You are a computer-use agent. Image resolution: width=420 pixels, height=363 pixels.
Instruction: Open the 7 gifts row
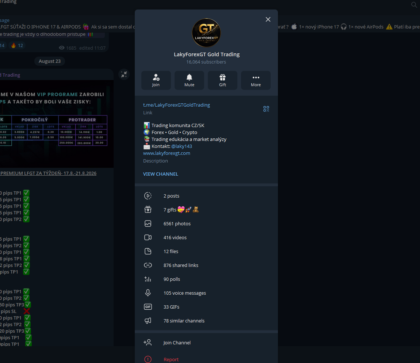coord(206,210)
